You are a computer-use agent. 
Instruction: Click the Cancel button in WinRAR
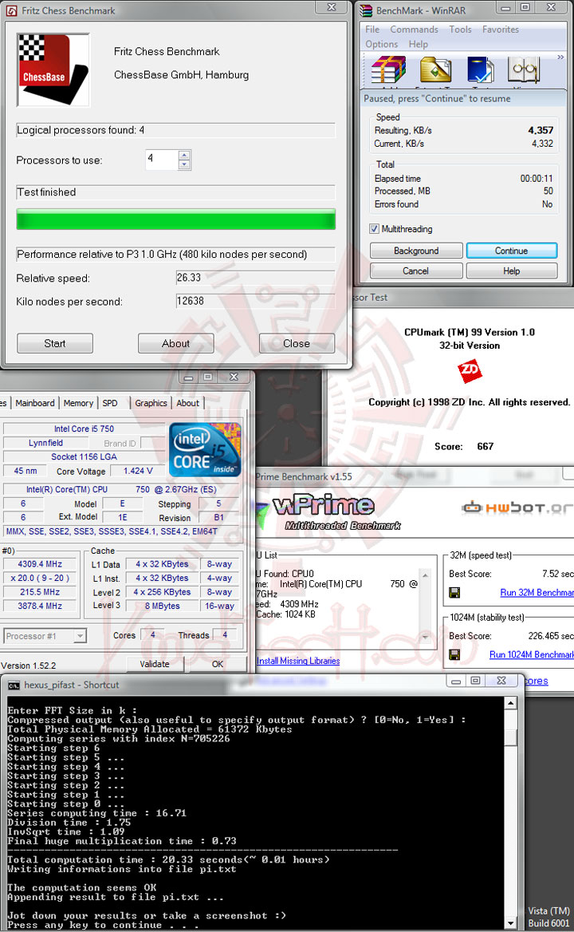tap(416, 271)
